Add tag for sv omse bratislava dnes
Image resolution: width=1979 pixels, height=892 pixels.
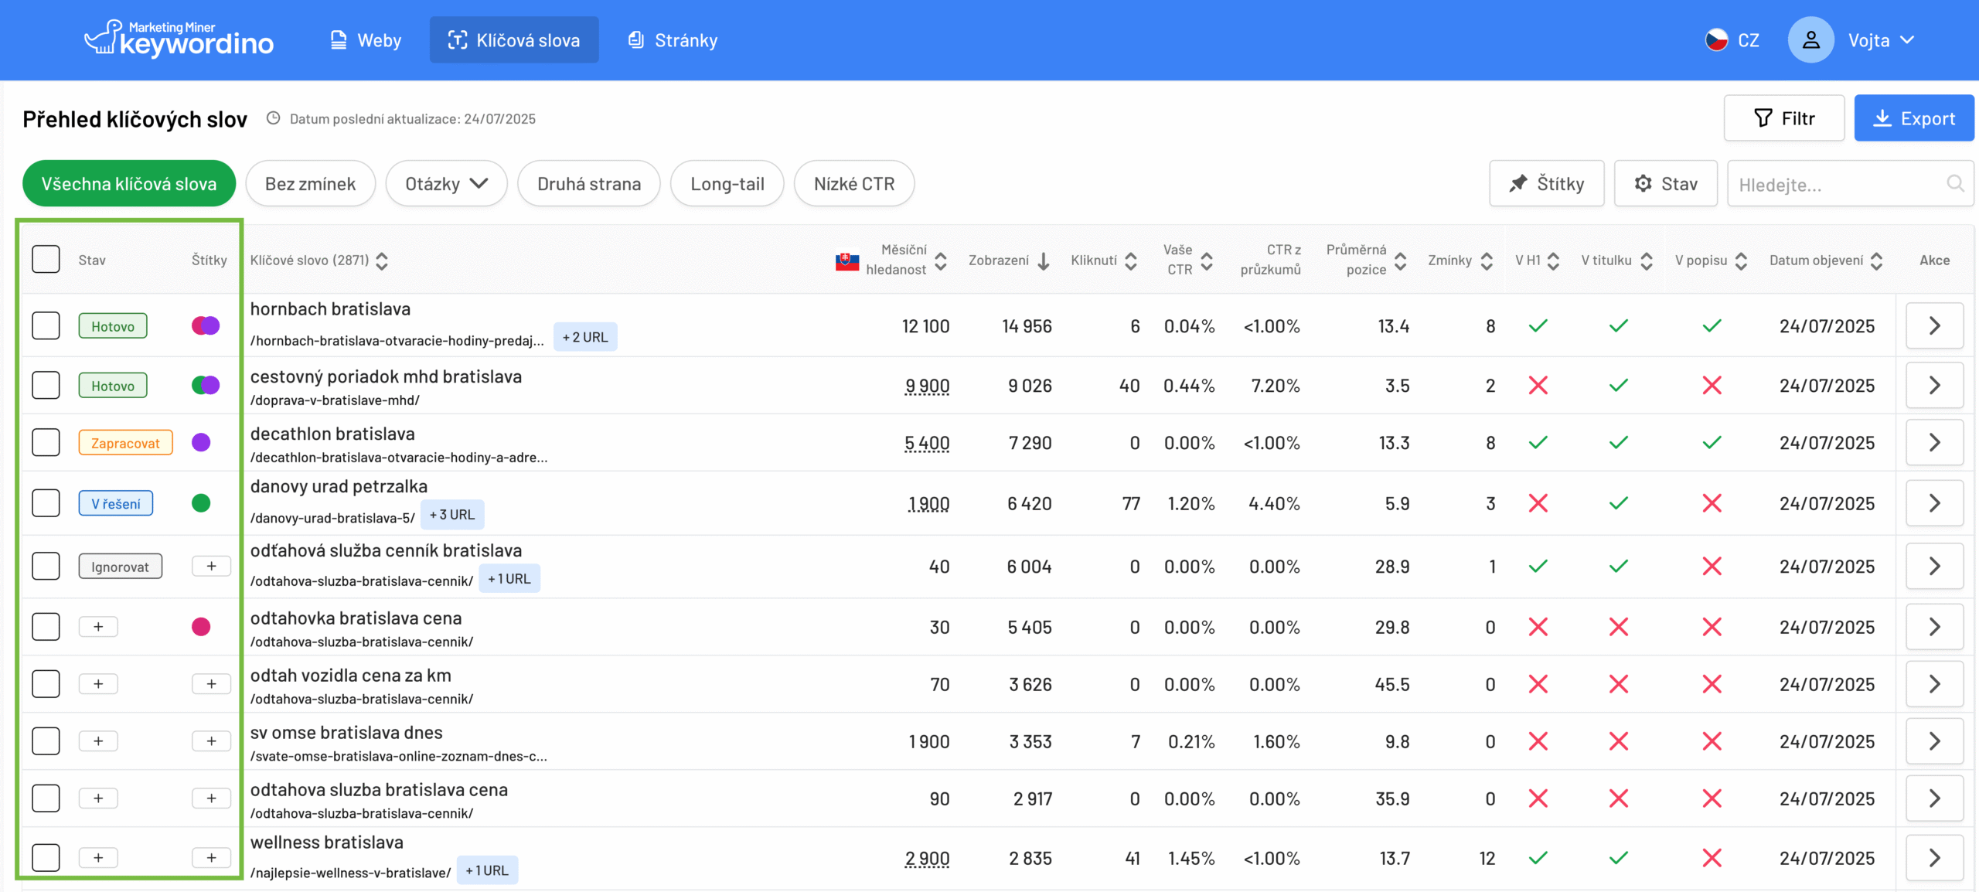211,741
